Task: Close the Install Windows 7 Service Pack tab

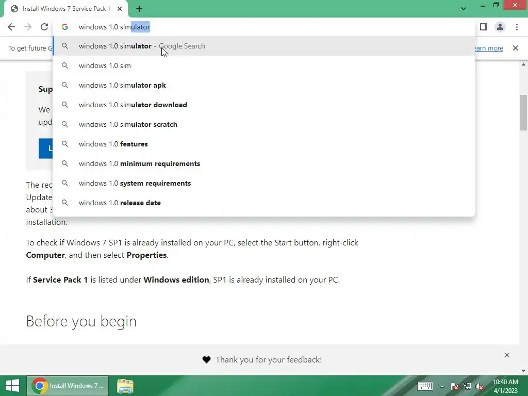Action: click(x=120, y=9)
